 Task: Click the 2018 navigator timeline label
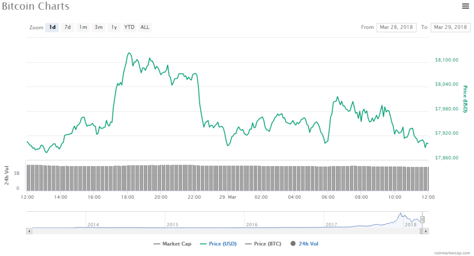pos(411,225)
